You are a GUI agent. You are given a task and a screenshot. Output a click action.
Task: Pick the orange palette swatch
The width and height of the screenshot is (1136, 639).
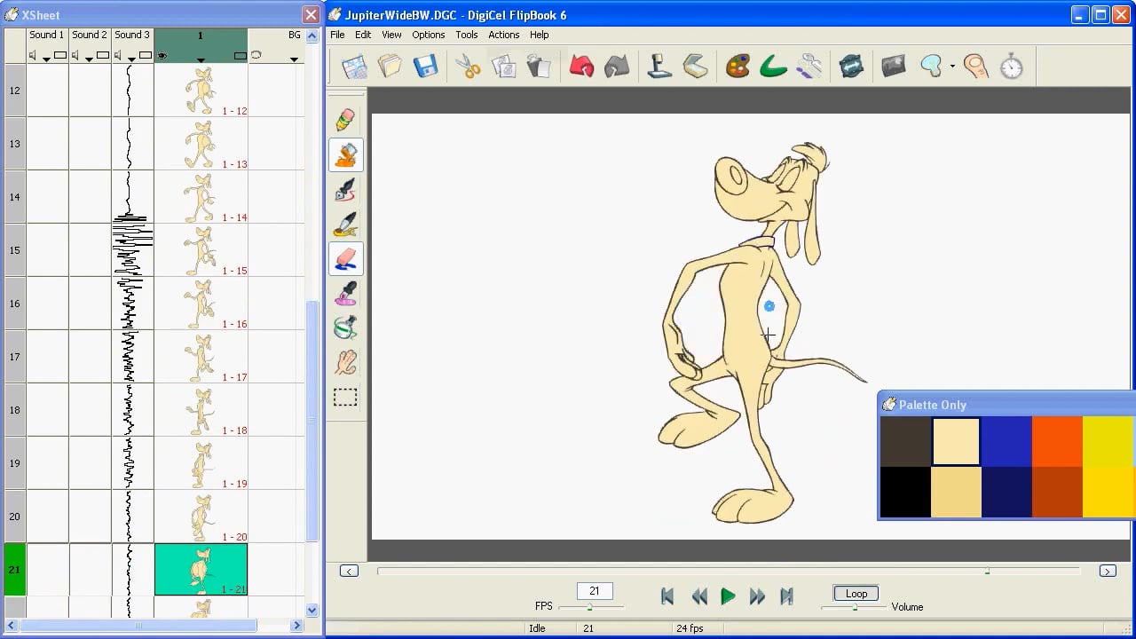coord(1057,441)
